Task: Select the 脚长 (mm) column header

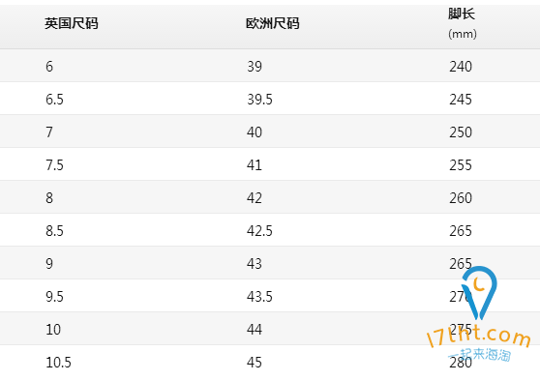Action: 463,23
